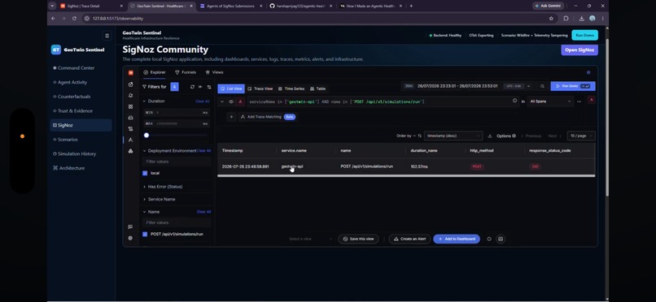This screenshot has height=302, width=656.
Task: Click the chat support icon in SigNoz sidebar
Action: [130, 227]
